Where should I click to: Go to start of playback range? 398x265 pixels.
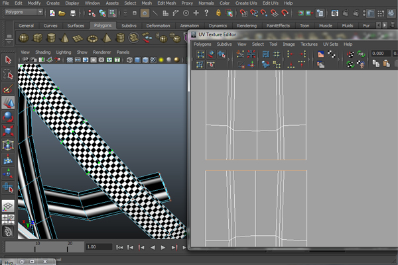tap(119, 247)
